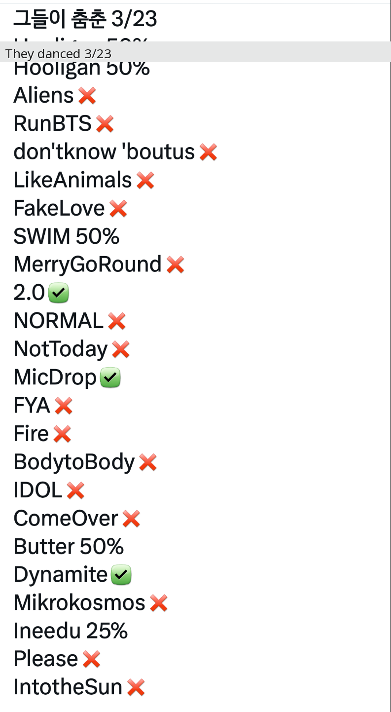Click the red X after don'tknow 'boutus
Image resolution: width=391 pixels, height=712 pixels.
(209, 152)
